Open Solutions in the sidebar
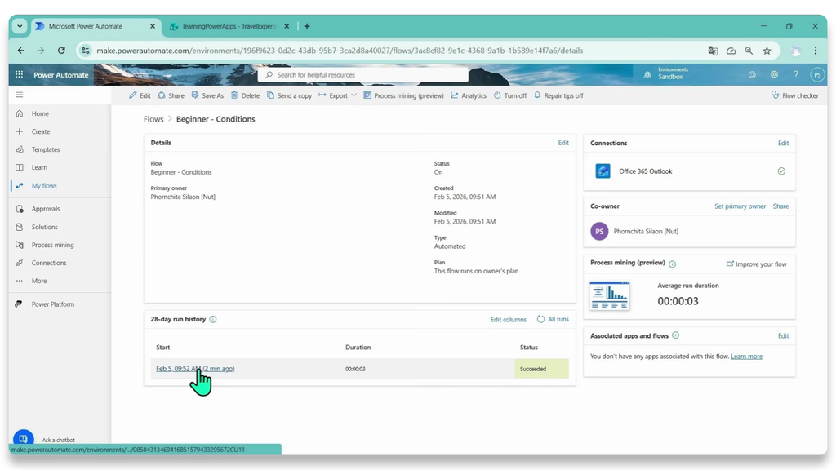Image resolution: width=836 pixels, height=470 pixels. pos(44,227)
